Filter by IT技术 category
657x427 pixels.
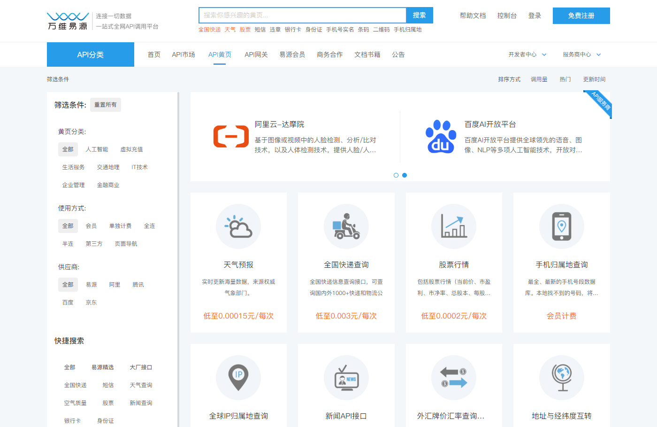pos(140,167)
